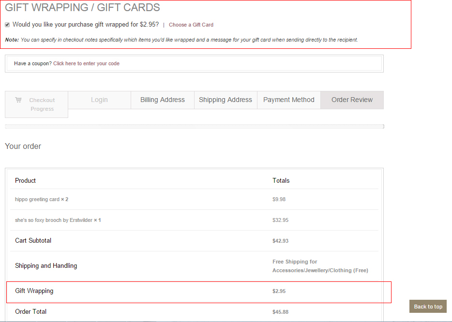
Task: Click the $45.88 order total amount
Action: [x=281, y=312]
